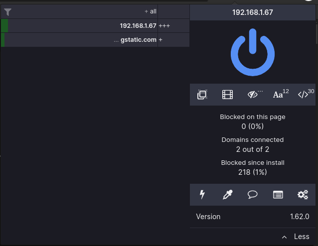The height and width of the screenshot is (246, 318).
Task: Click the large blue power button
Action: click(x=253, y=52)
